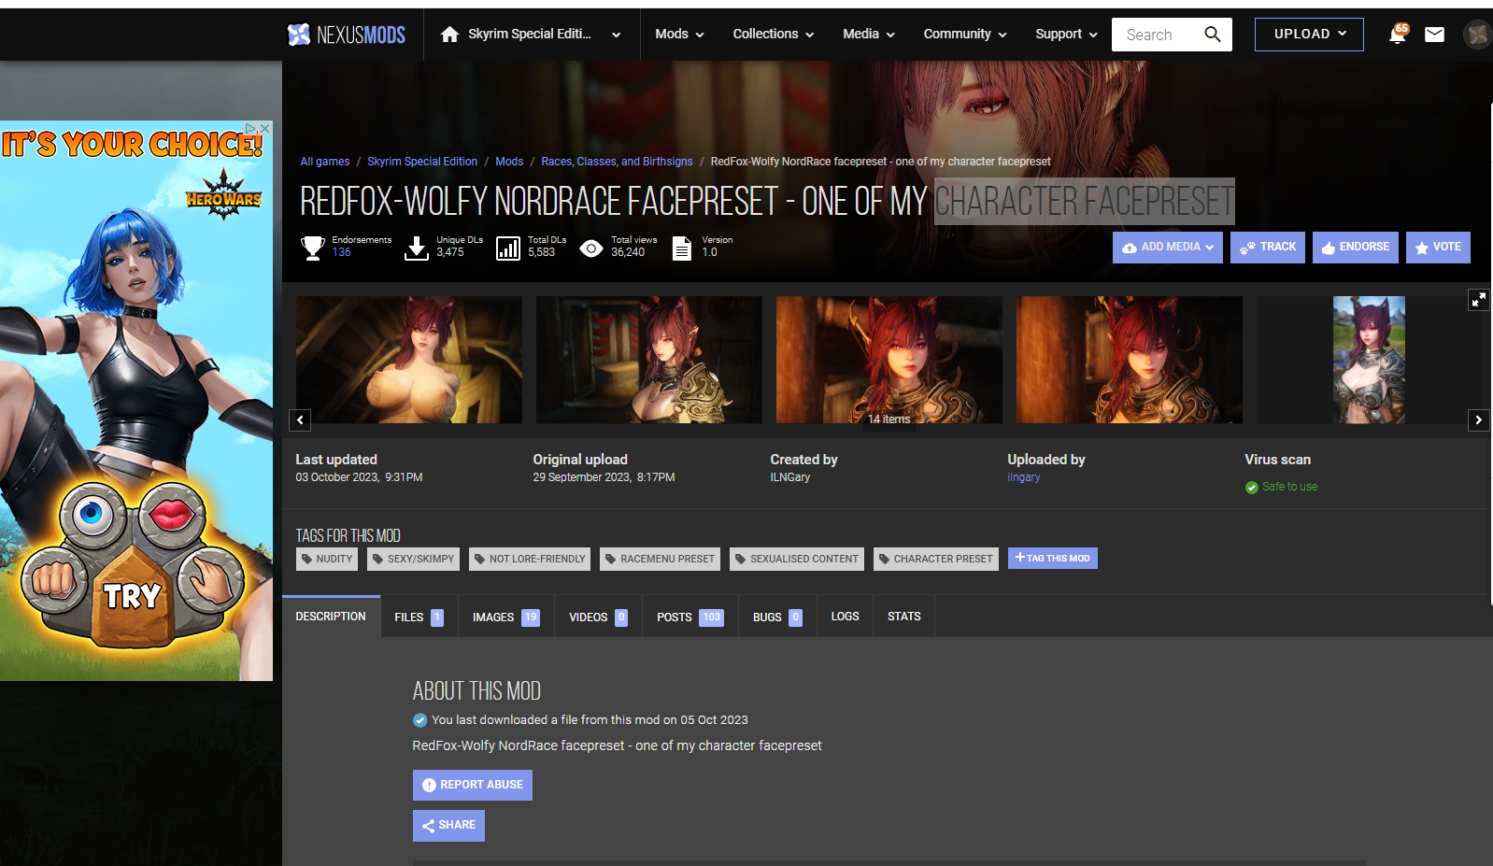Switch to the Videos tab
Screen dimensions: 1493x866
[x=598, y=617]
